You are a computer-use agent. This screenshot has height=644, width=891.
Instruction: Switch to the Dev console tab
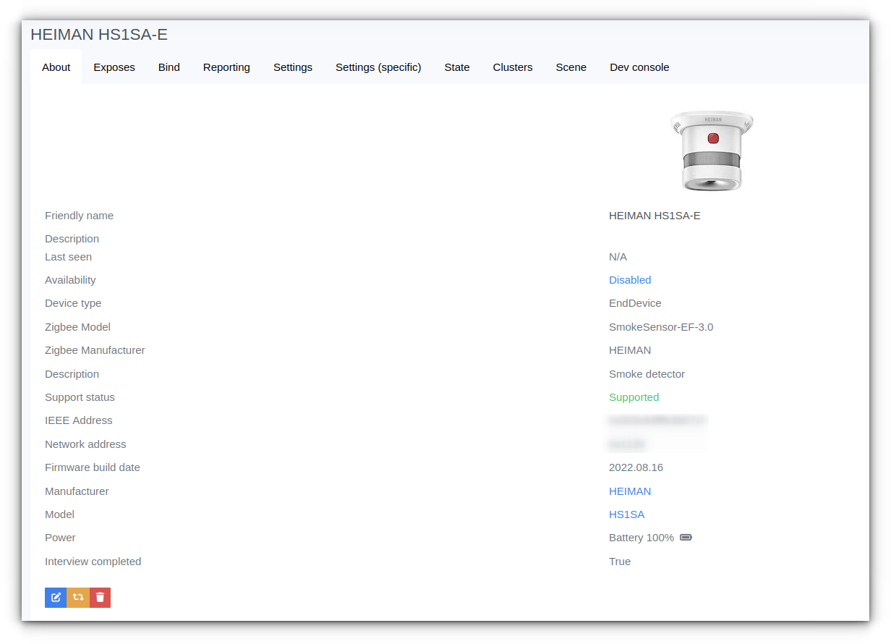tap(639, 67)
